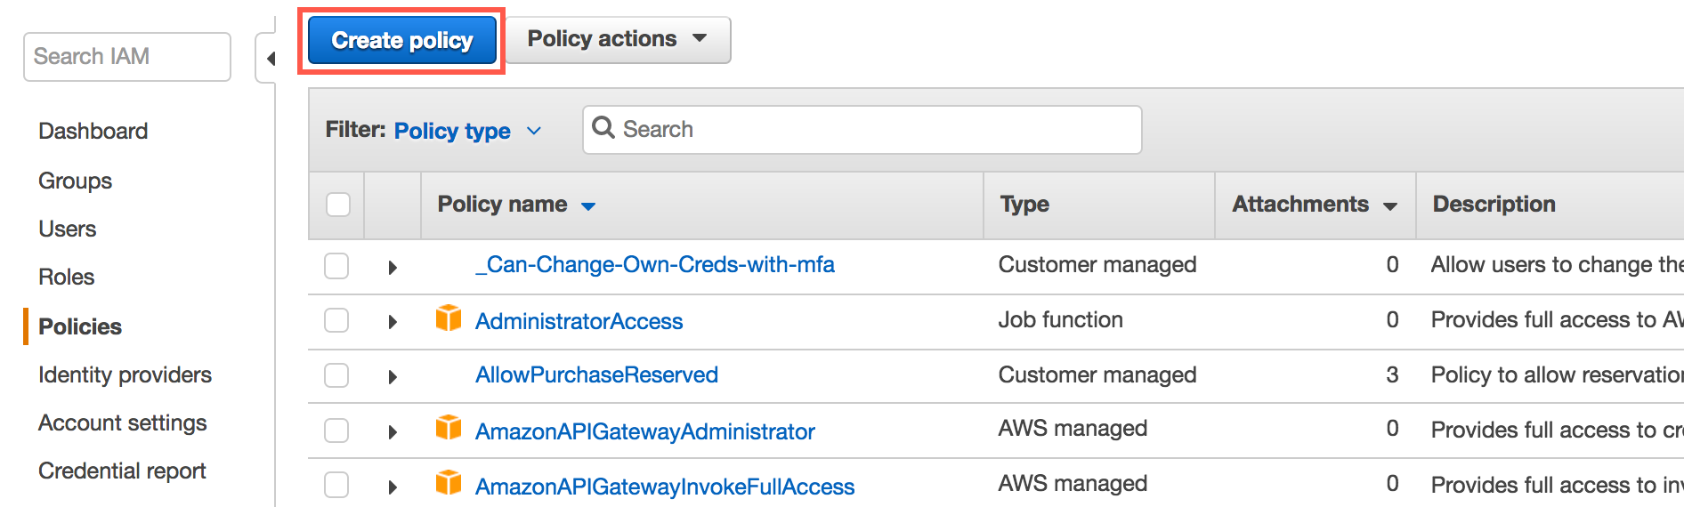Screen dimensions: 1684x507
Task: Sort by the Attachments column arrow
Action: pyautogui.click(x=1390, y=206)
